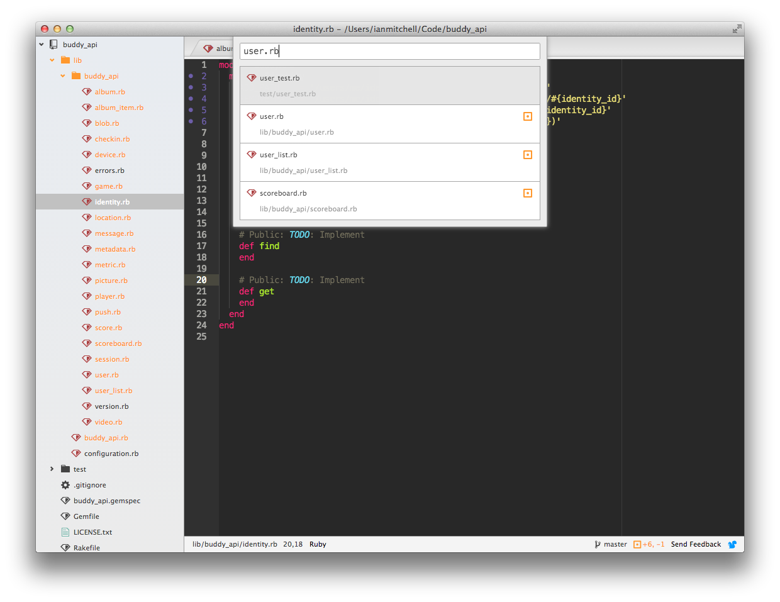Click the Ruby grammar selector in status bar
The width and height of the screenshot is (780, 602).
click(x=318, y=545)
